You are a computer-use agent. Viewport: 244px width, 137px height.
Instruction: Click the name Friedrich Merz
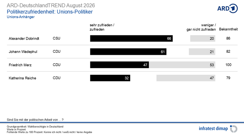click(x=20, y=65)
